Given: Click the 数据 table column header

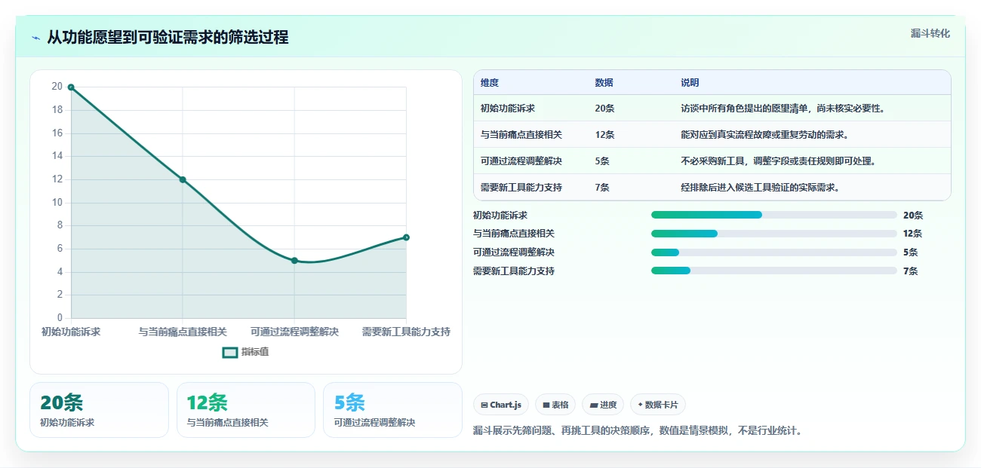Looking at the screenshot, I should (x=604, y=83).
